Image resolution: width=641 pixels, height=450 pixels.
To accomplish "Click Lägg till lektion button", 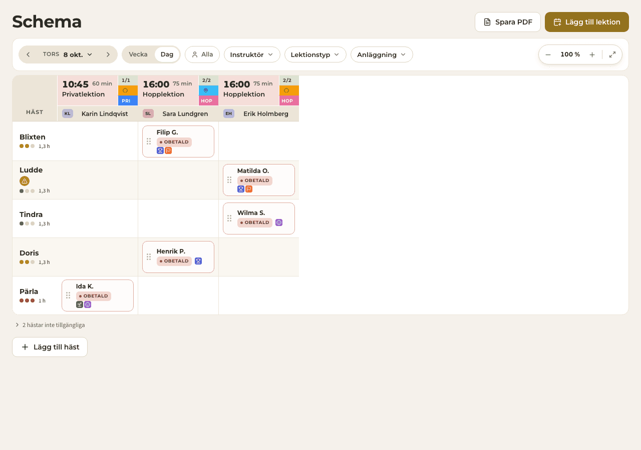I will click(587, 22).
